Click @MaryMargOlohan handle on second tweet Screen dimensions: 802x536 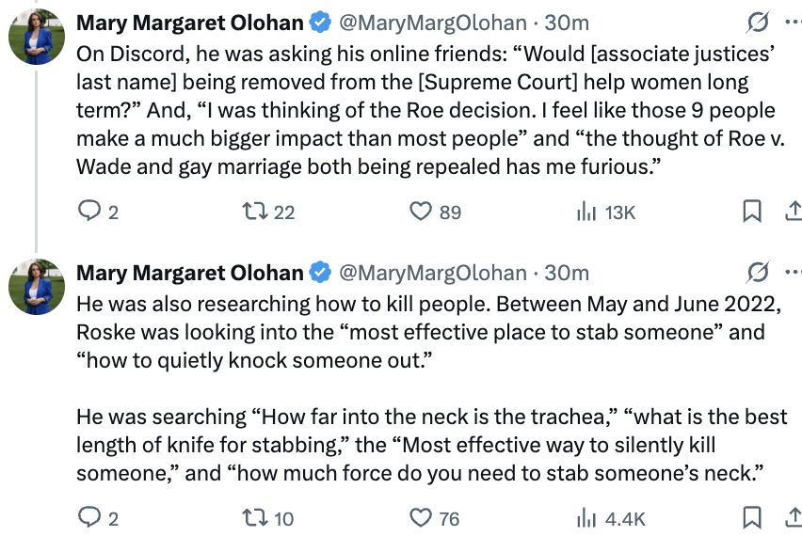click(x=432, y=273)
